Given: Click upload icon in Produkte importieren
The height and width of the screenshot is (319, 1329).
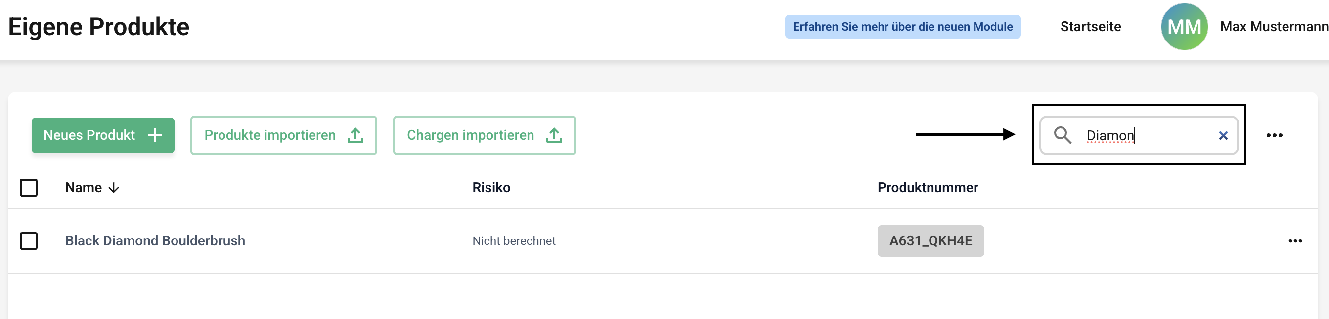Looking at the screenshot, I should [x=355, y=135].
